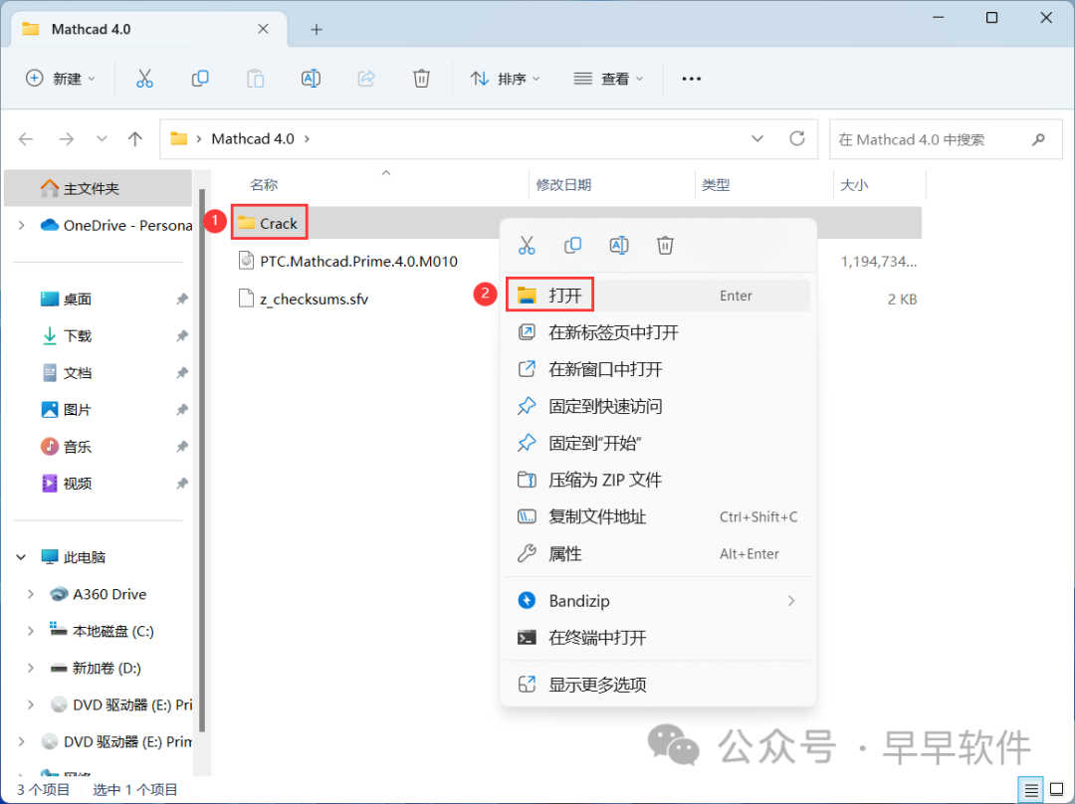Click Delete icon in the context menu

665,245
